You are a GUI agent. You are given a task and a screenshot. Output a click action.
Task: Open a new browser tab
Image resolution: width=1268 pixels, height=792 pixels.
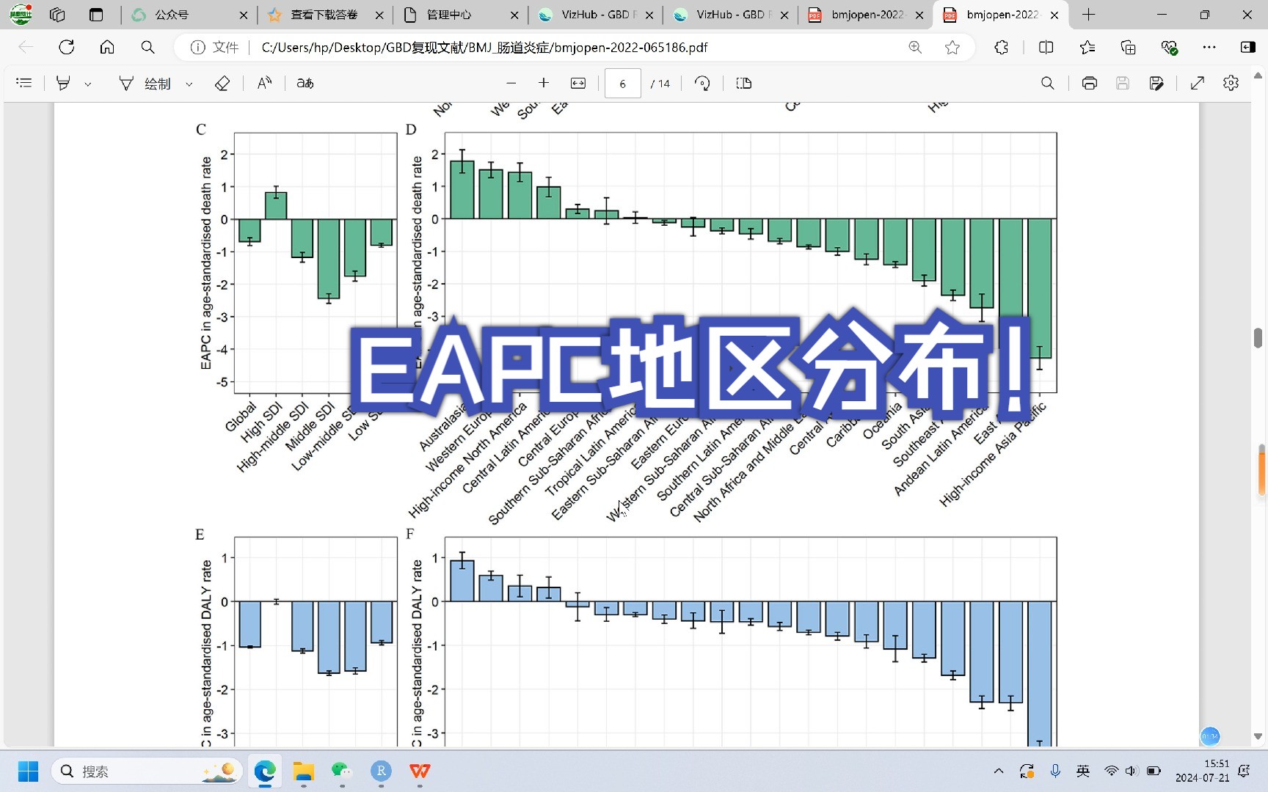click(x=1089, y=14)
